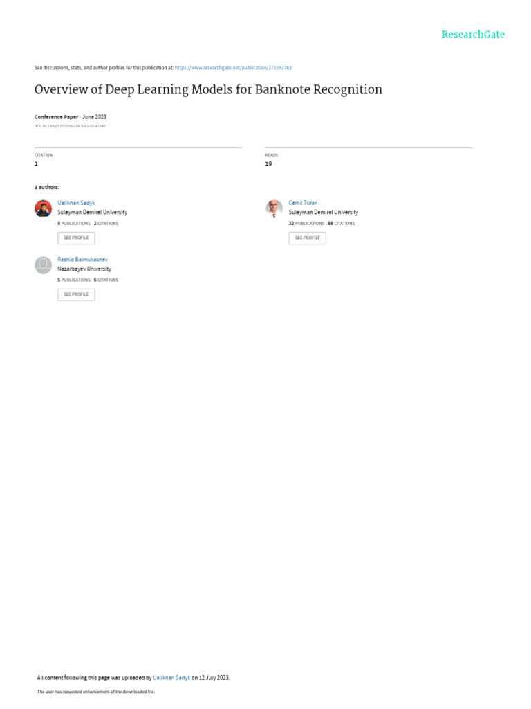Click the DOI text under Conference Paper
The height and width of the screenshot is (709, 531).
pos(70,126)
